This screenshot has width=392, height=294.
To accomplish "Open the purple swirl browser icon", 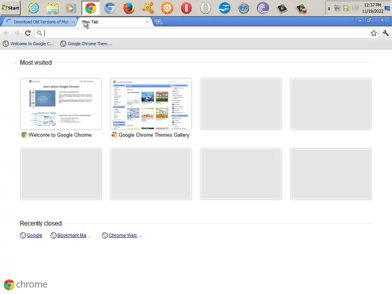I will click(263, 8).
